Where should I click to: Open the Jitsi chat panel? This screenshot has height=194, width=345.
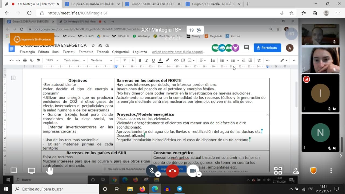(x=14, y=171)
